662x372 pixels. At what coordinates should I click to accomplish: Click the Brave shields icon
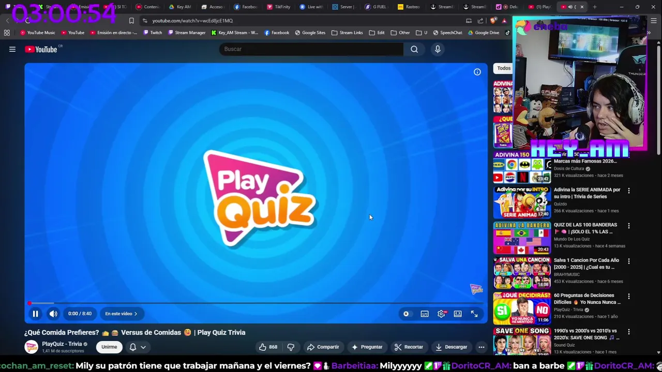[x=493, y=21]
